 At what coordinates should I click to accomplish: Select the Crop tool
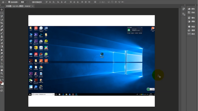(x=2, y=23)
